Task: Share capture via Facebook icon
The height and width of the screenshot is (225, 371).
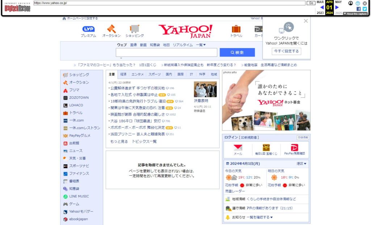Action: click(359, 9)
